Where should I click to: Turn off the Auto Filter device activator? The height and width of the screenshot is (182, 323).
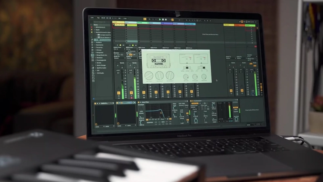click(x=138, y=102)
